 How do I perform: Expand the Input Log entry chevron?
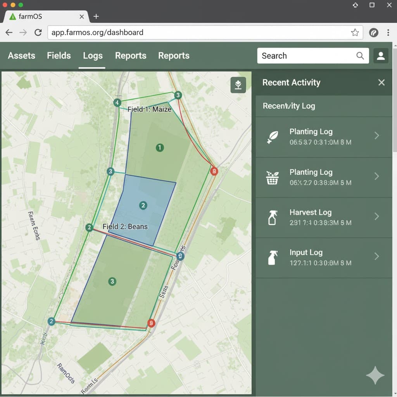[376, 256]
